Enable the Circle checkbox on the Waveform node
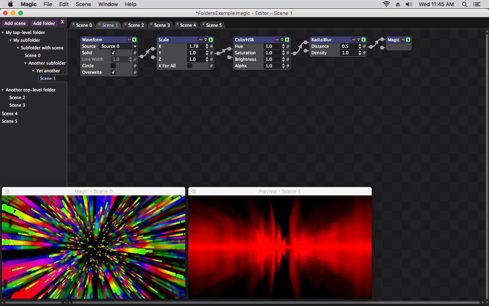Image resolution: width=489 pixels, height=306 pixels. [x=113, y=65]
